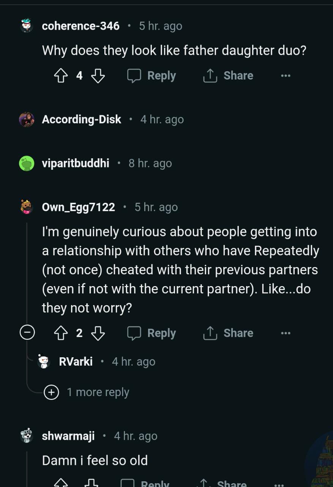Upvote coherence-346's father daughter comment
333x487 pixels.
(x=60, y=76)
